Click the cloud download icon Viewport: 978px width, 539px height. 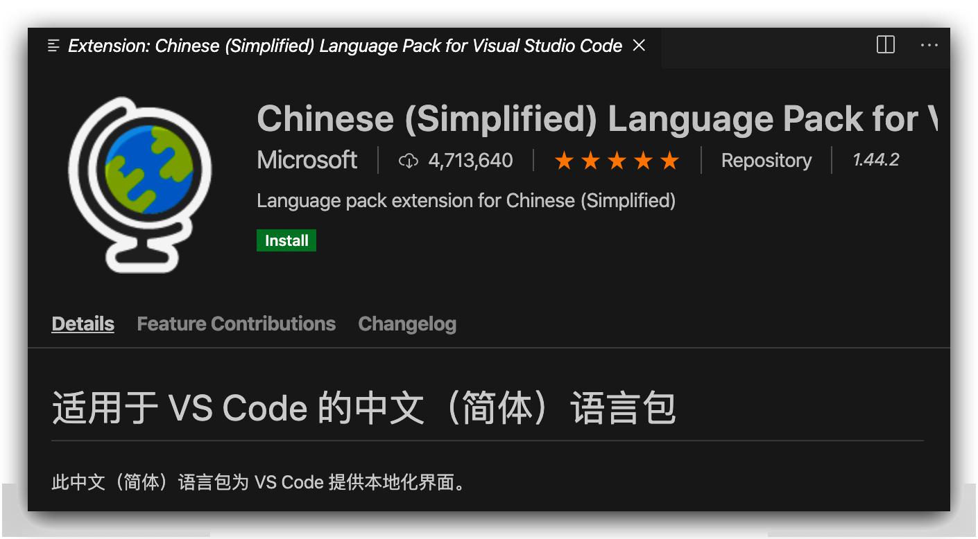409,161
